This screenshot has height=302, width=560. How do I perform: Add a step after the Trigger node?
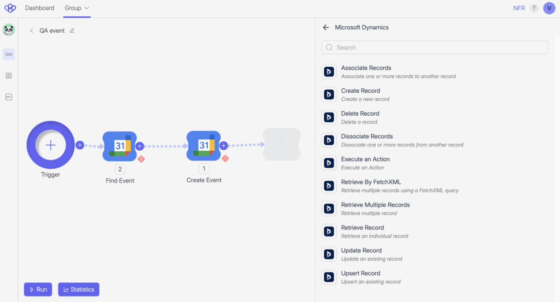click(80, 145)
